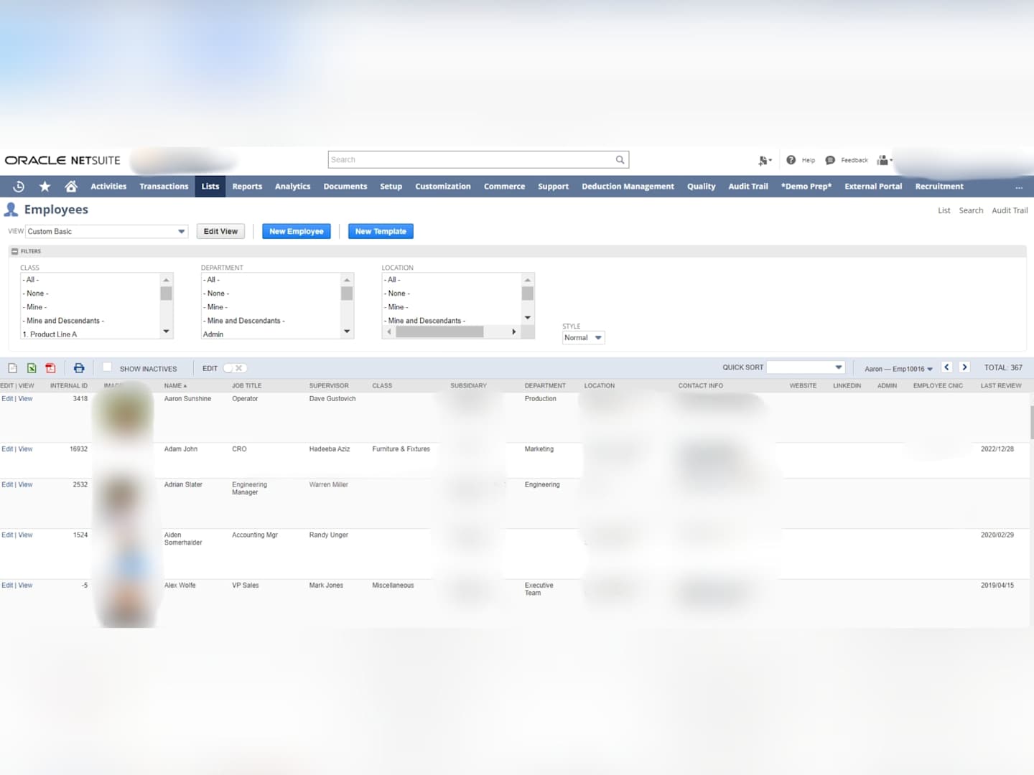Image resolution: width=1034 pixels, height=775 pixels.
Task: Collapse the Filters section minus icon
Action: (x=14, y=252)
